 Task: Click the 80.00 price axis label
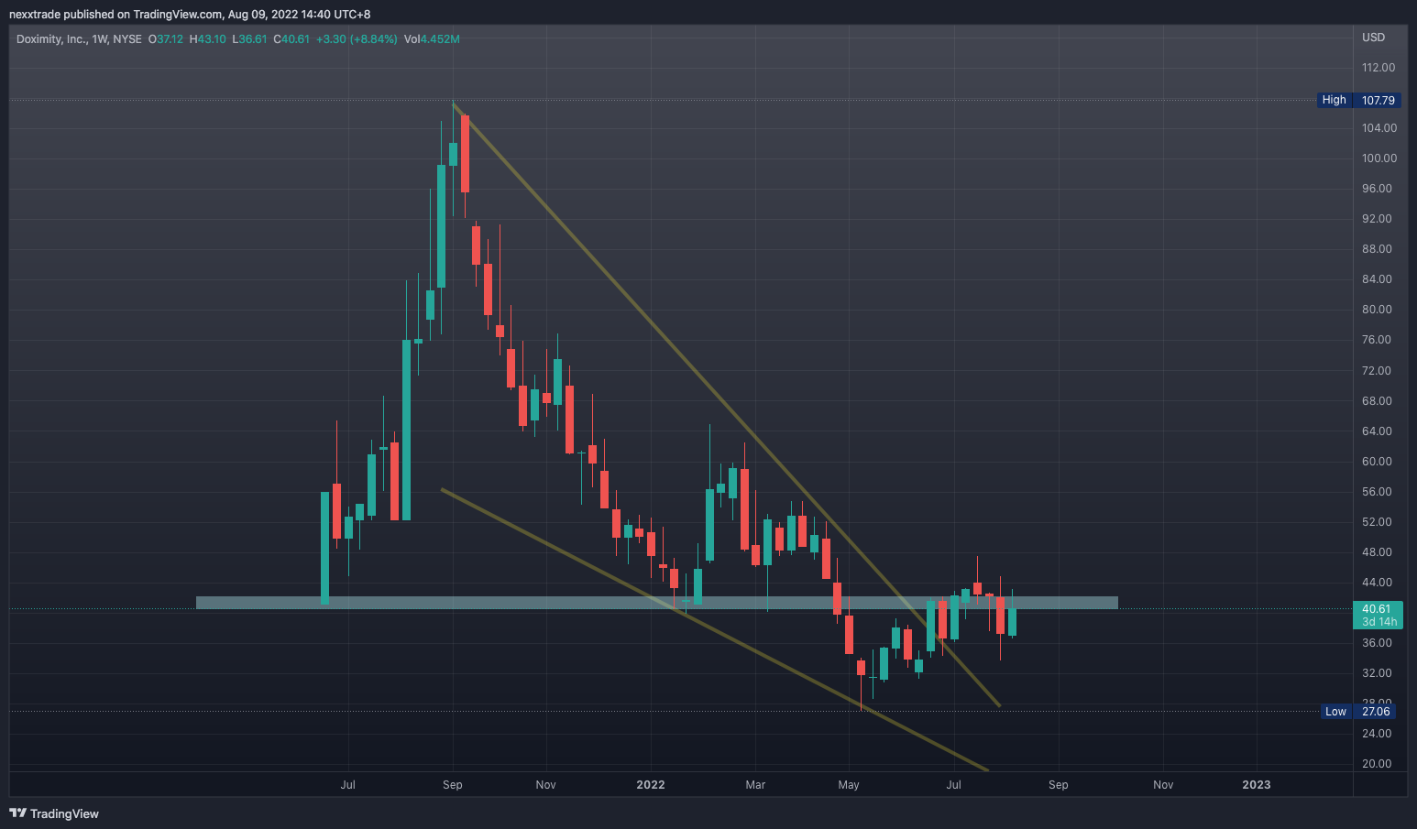pyautogui.click(x=1377, y=310)
